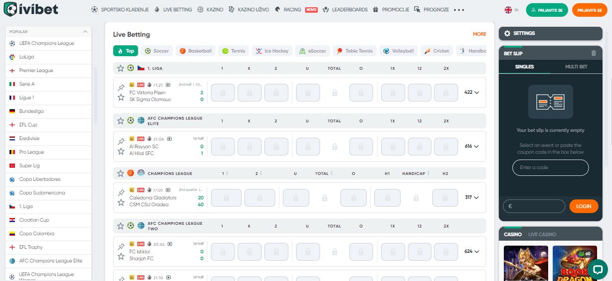
Task: Open the first casino game thumbnail
Action: (x=526, y=263)
